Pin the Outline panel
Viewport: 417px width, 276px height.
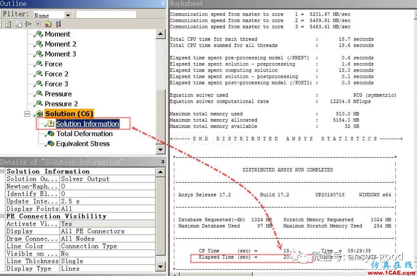click(x=163, y=3)
